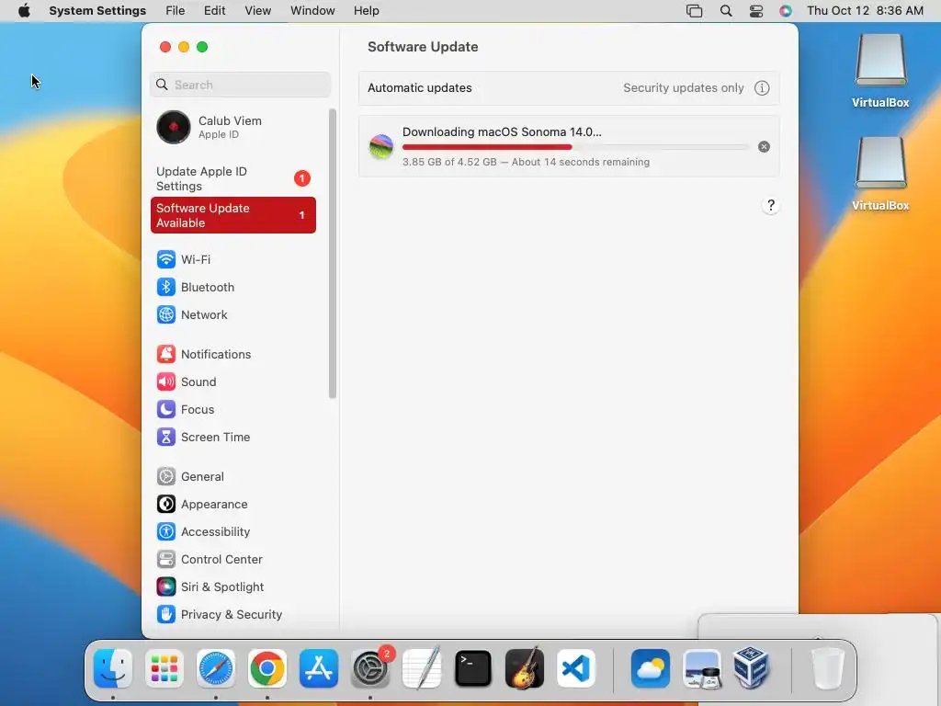Launch Safari from the Dock
This screenshot has height=706, width=941.
pyautogui.click(x=216, y=668)
